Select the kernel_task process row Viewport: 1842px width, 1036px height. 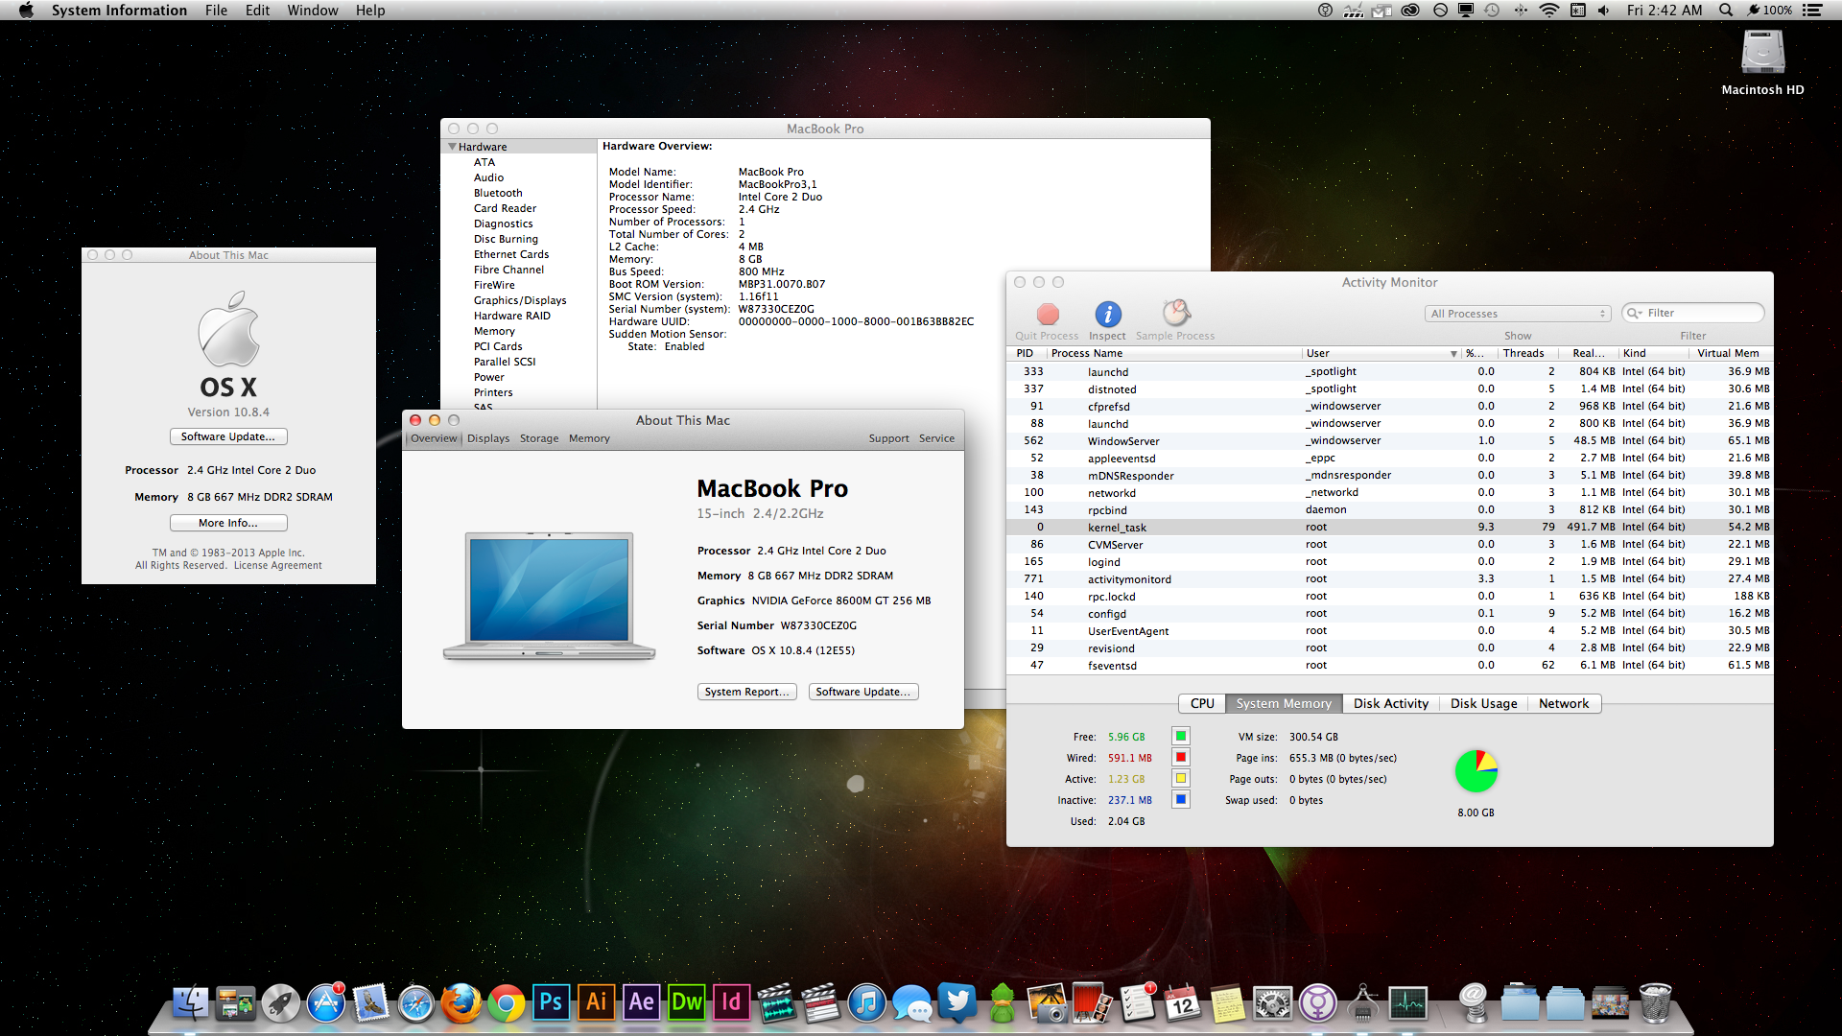tap(1389, 527)
